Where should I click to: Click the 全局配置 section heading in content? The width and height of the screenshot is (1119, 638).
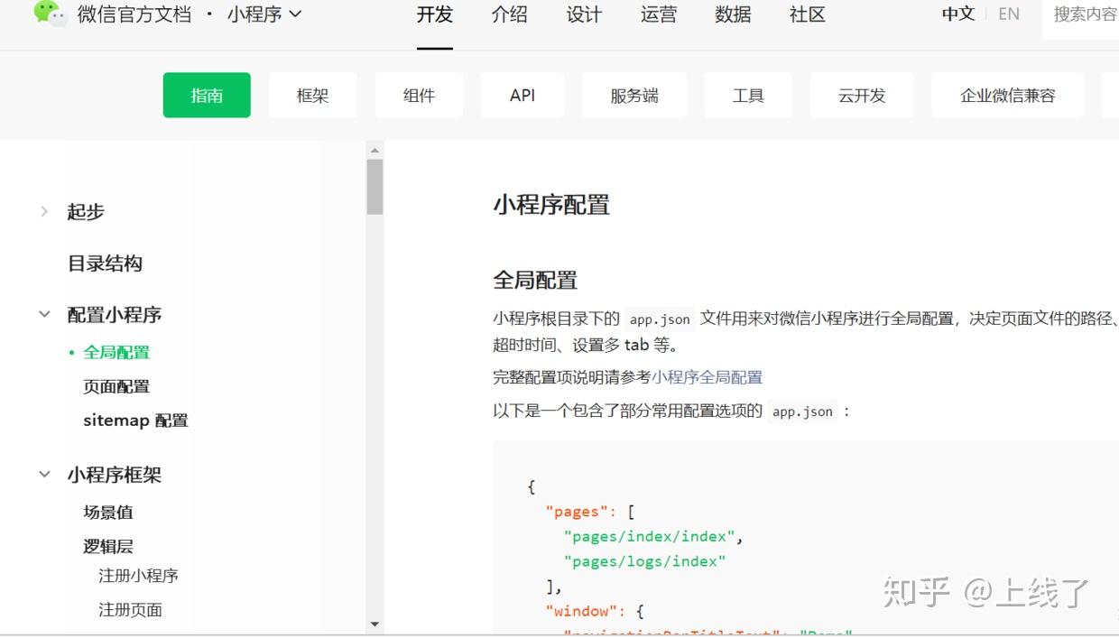(x=535, y=281)
